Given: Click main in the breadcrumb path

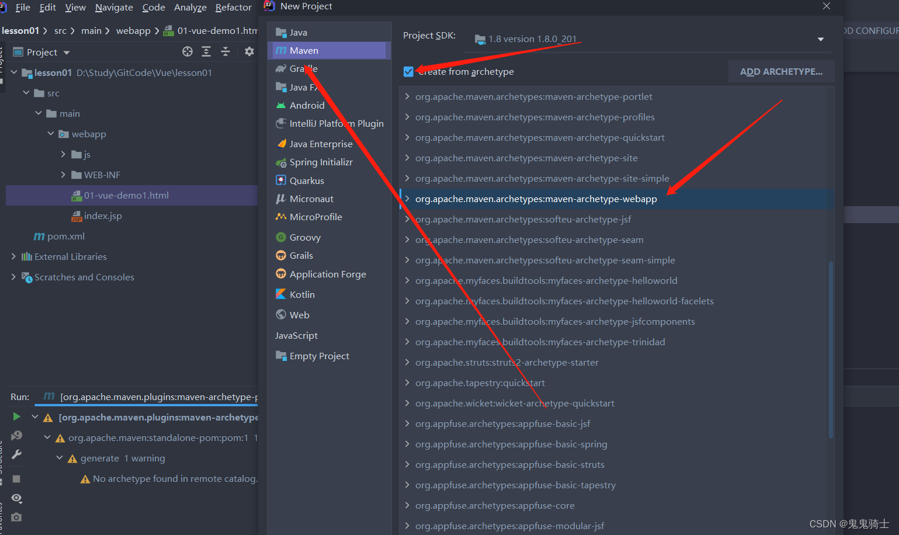Looking at the screenshot, I should (x=91, y=31).
